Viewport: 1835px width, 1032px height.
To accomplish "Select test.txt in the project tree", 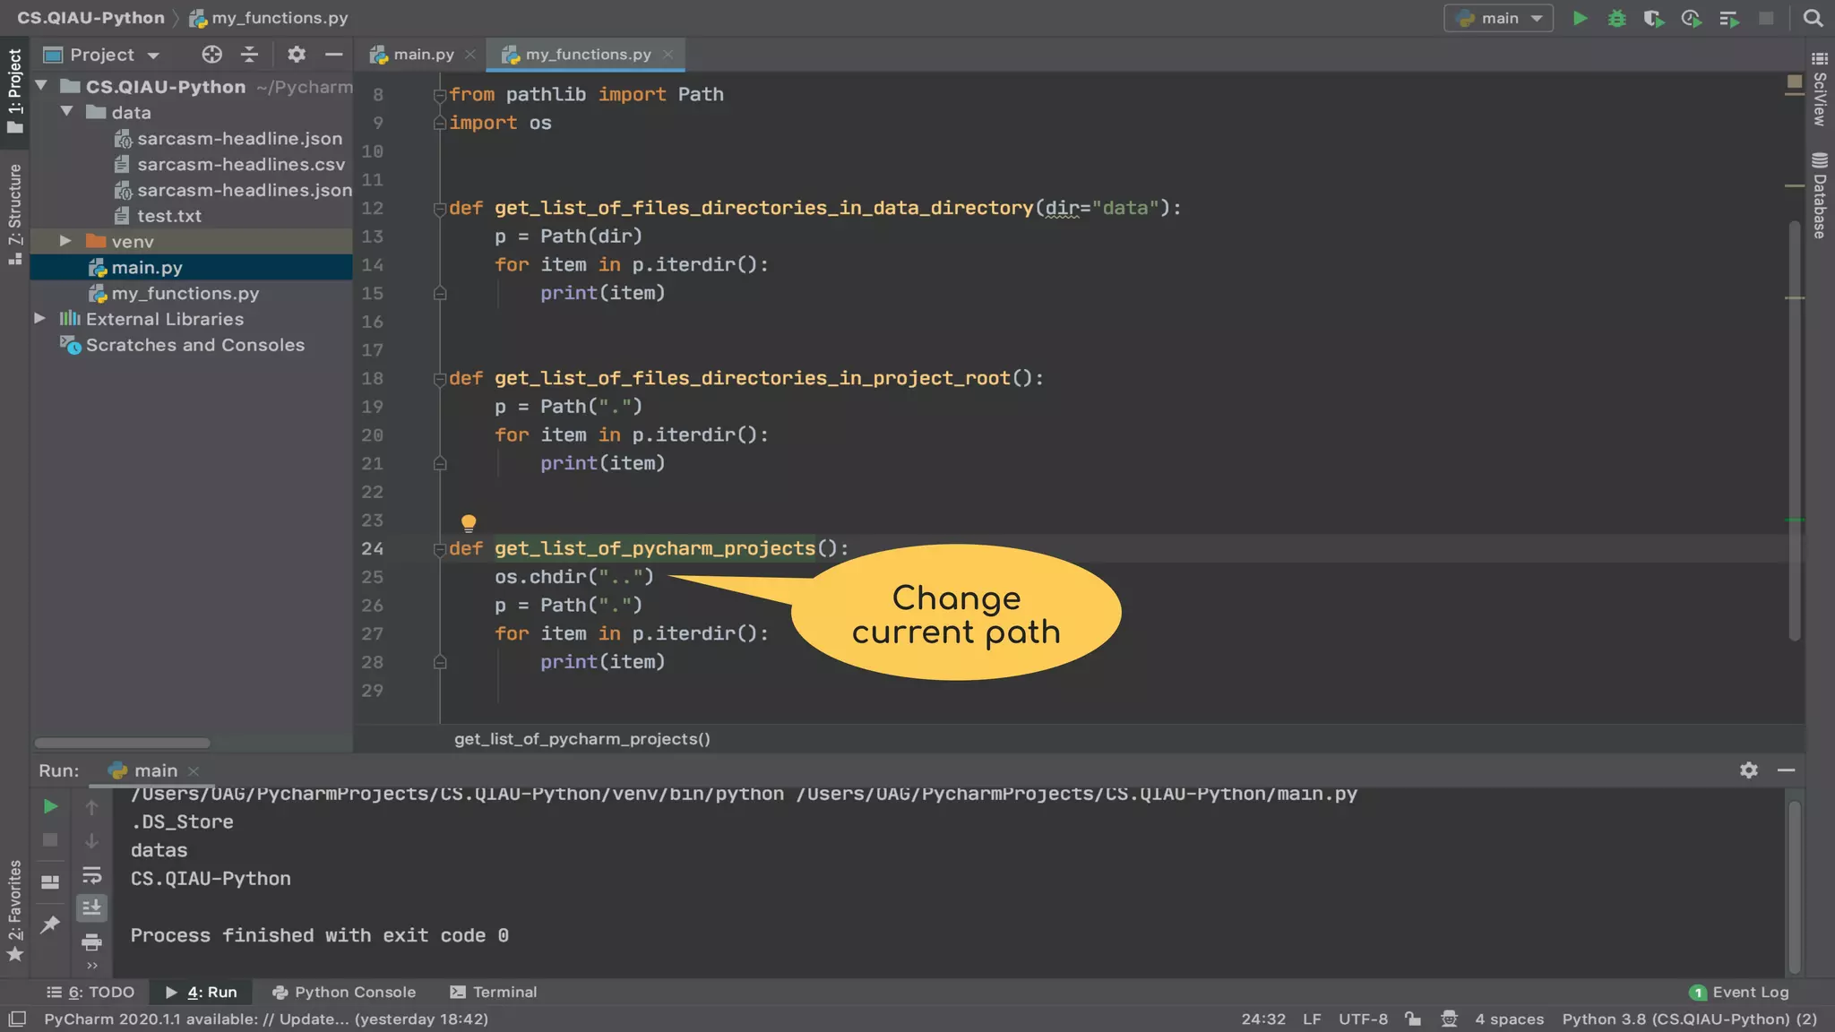I will 169,215.
